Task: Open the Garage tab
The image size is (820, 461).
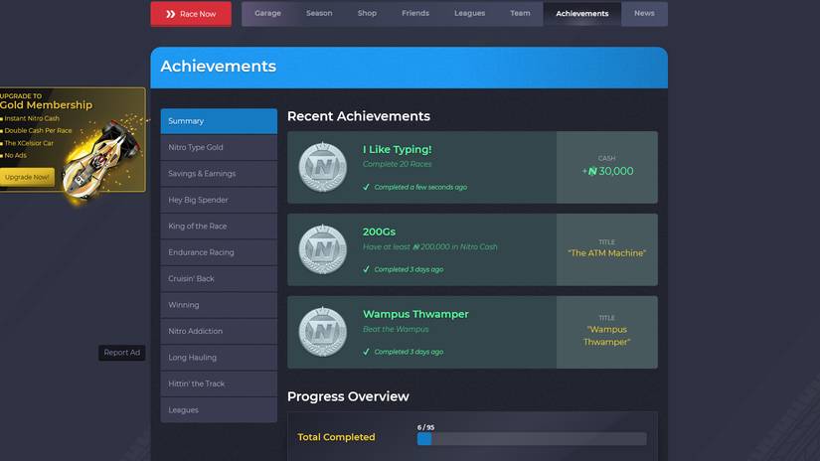Action: click(267, 13)
